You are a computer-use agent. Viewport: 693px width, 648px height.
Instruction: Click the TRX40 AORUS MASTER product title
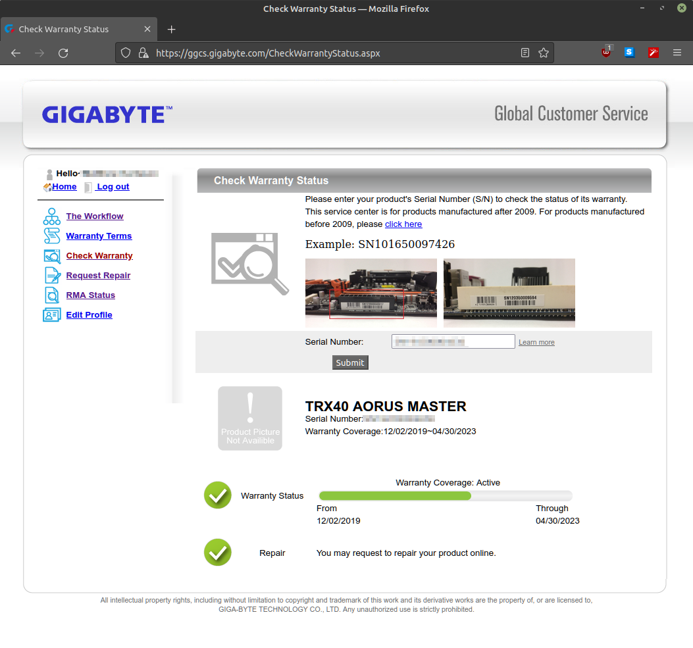point(386,407)
